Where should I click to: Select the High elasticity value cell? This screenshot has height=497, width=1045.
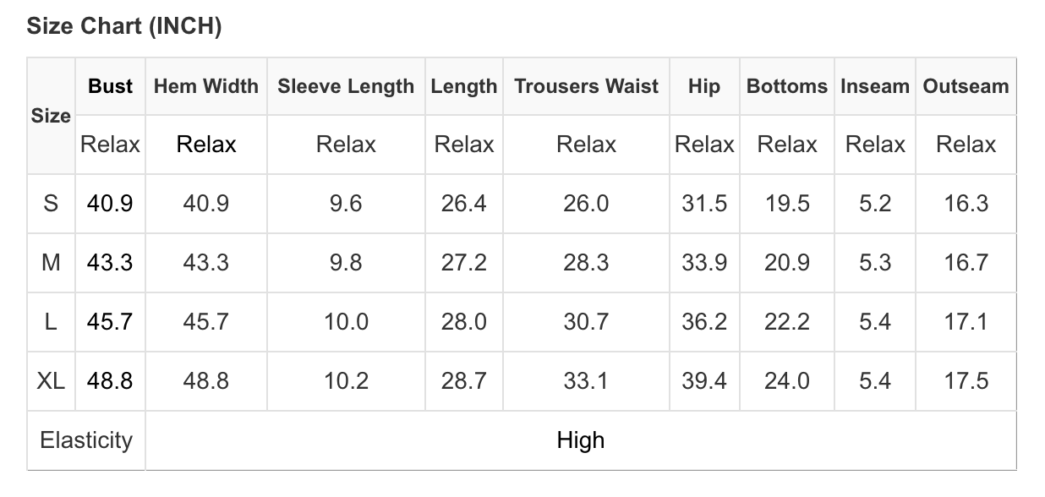pyautogui.click(x=581, y=440)
